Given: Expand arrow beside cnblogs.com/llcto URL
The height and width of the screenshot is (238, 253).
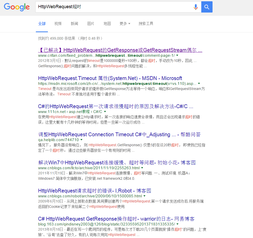Looking at the screenshot, I should click(x=142, y=168).
